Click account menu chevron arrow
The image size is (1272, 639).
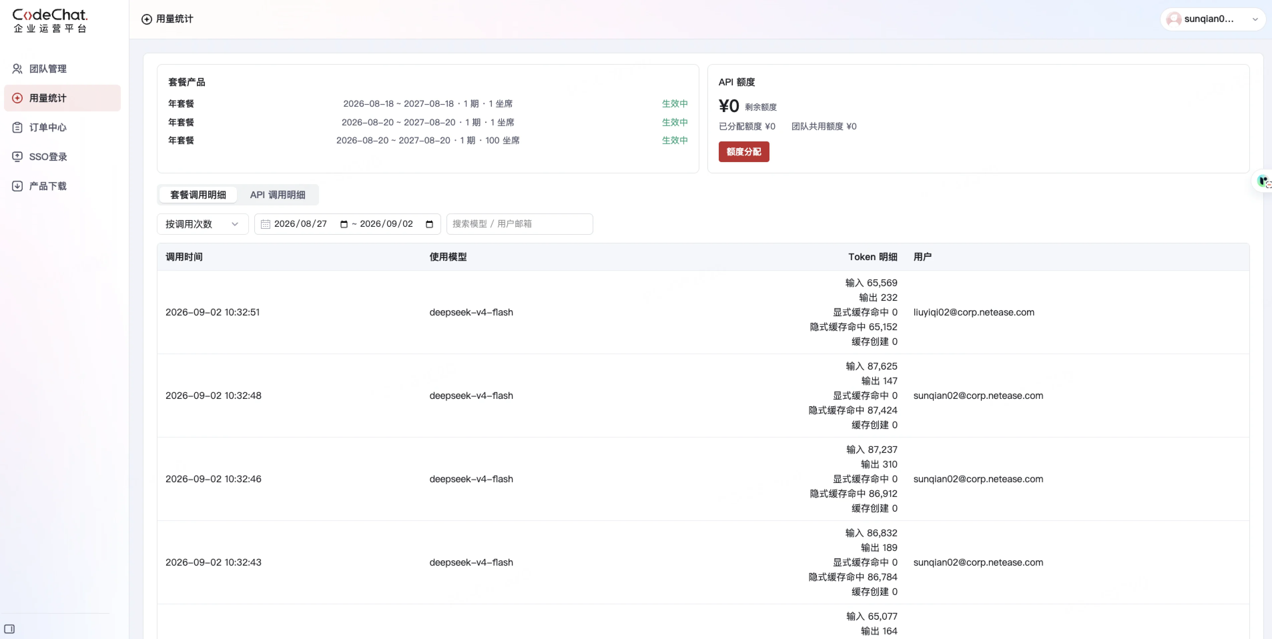tap(1255, 19)
